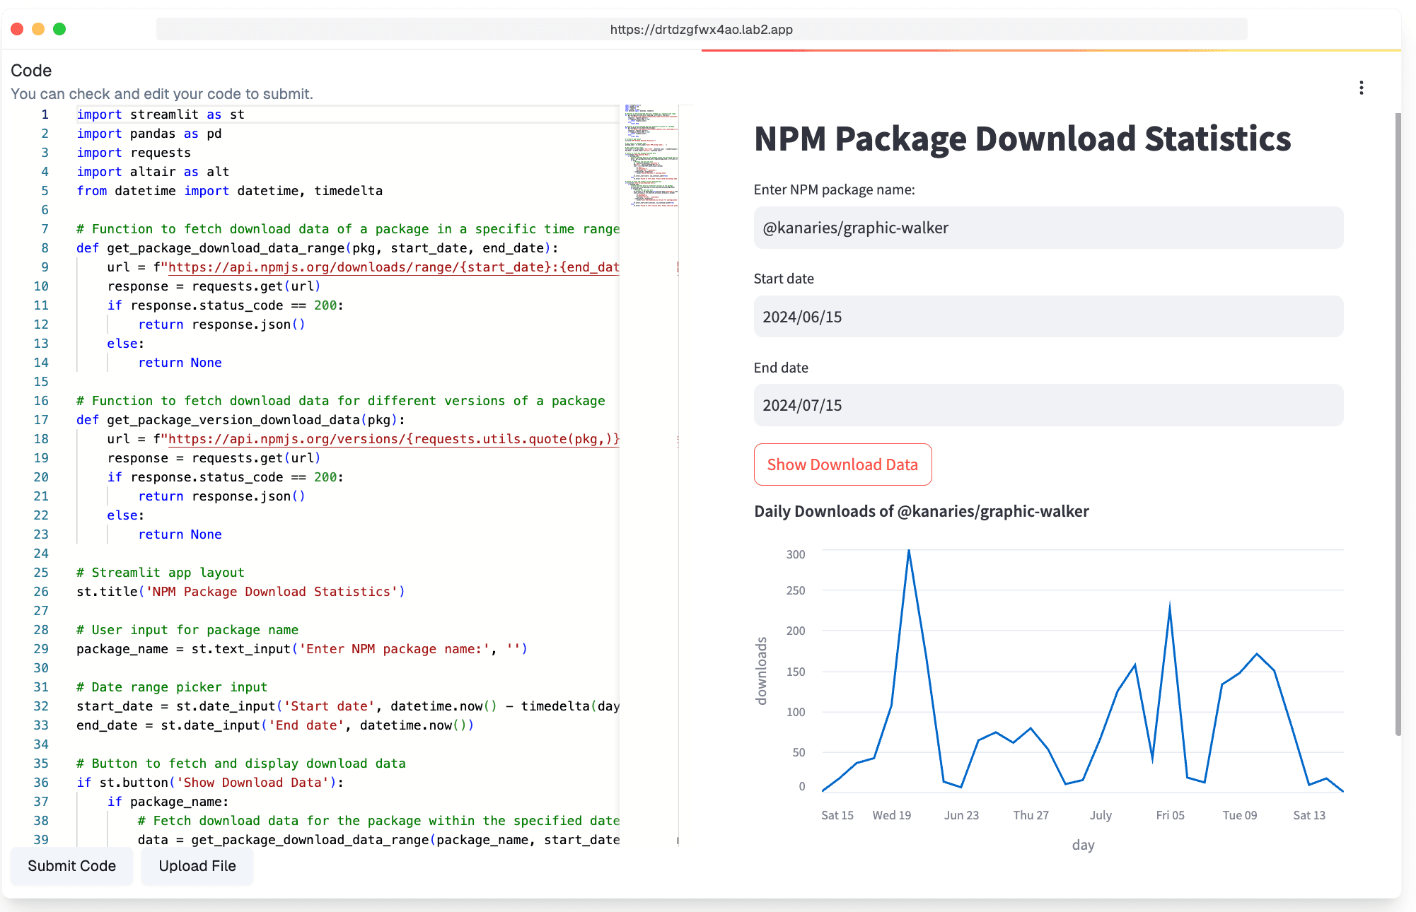Click the NPM Package Download Statistics heading

[1023, 139]
